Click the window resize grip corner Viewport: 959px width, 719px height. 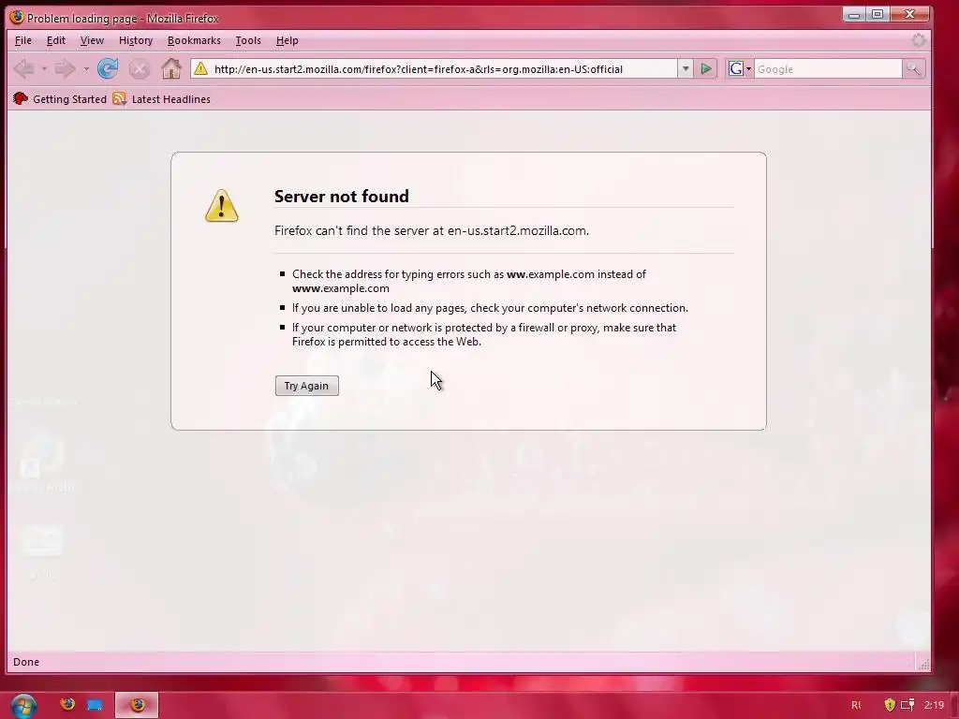[924, 664]
